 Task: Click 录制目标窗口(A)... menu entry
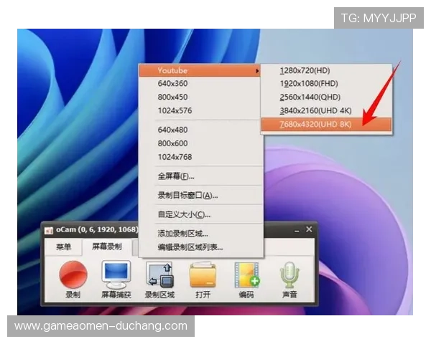coord(187,195)
